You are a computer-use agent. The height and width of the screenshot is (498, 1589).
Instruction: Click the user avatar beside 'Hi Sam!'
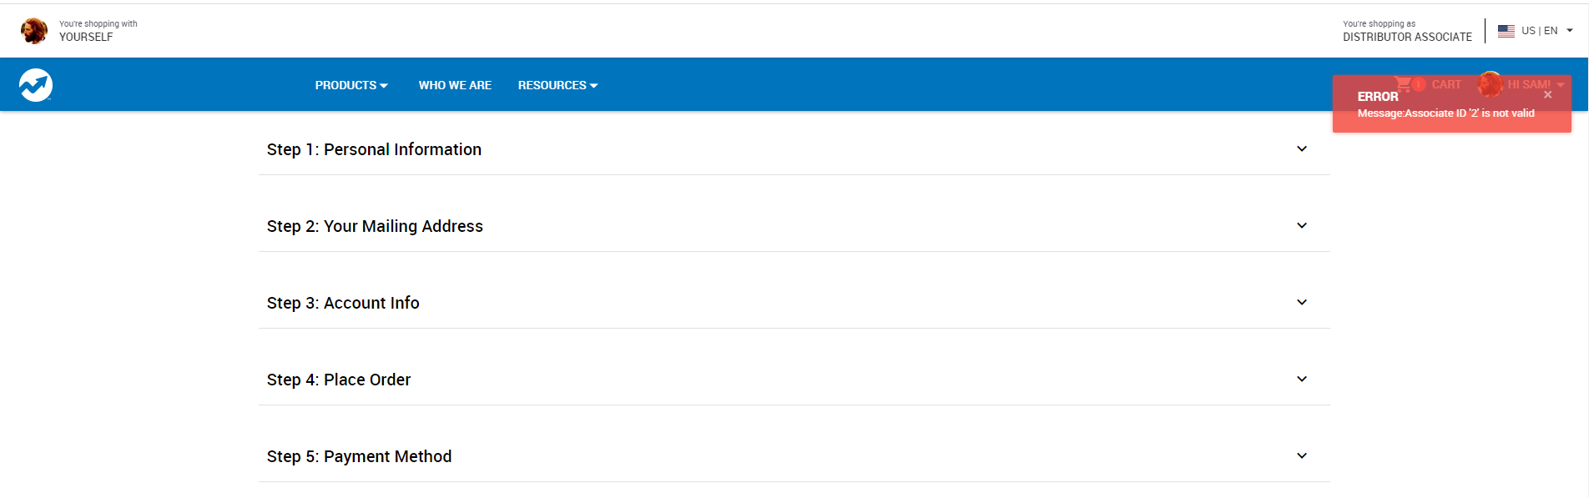[1490, 84]
